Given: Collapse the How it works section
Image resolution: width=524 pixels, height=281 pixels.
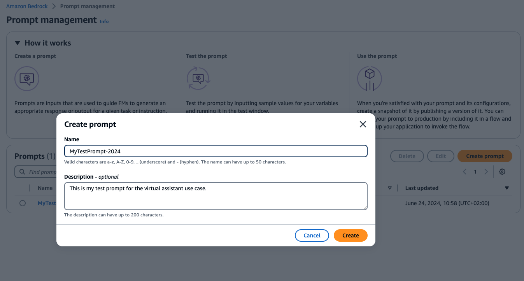Looking at the screenshot, I should [x=18, y=43].
